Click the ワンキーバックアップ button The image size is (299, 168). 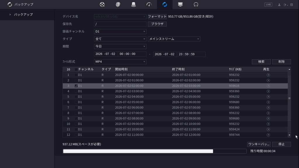coord(259,144)
